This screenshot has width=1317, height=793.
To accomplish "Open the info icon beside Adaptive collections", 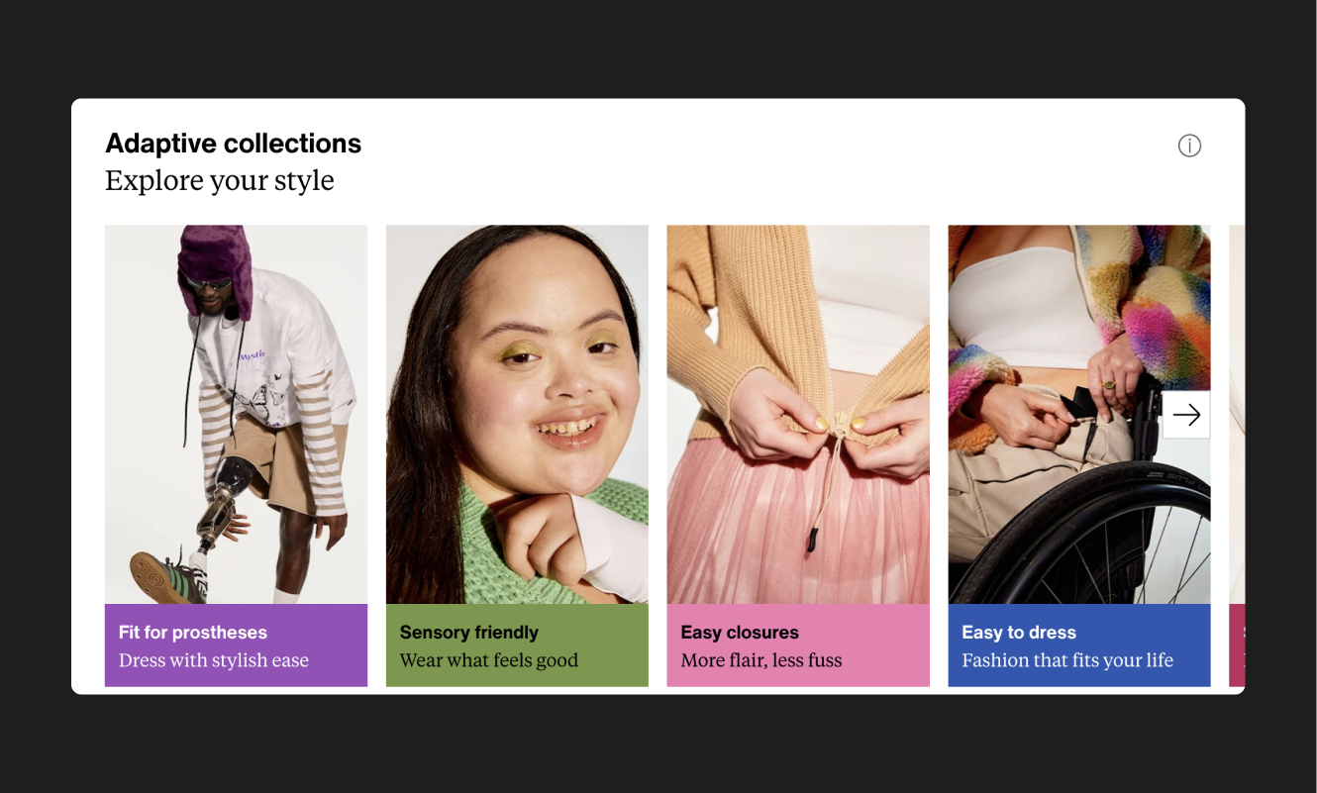I will (1189, 146).
